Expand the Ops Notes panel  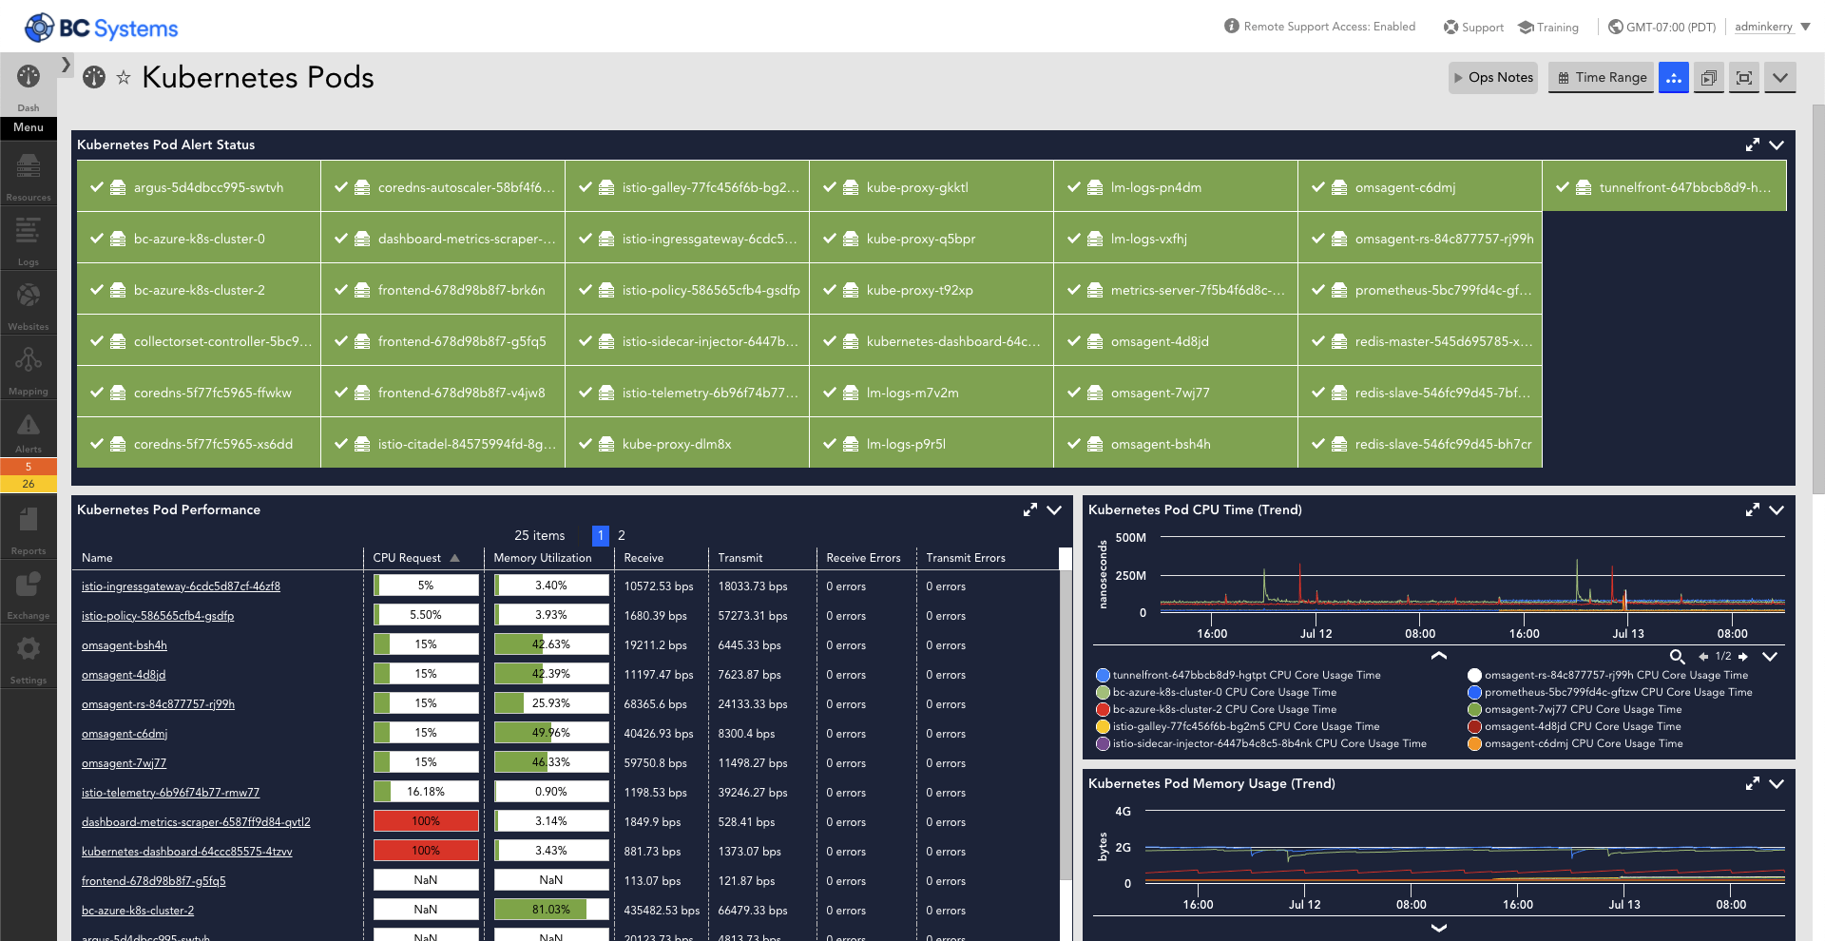1494,78
